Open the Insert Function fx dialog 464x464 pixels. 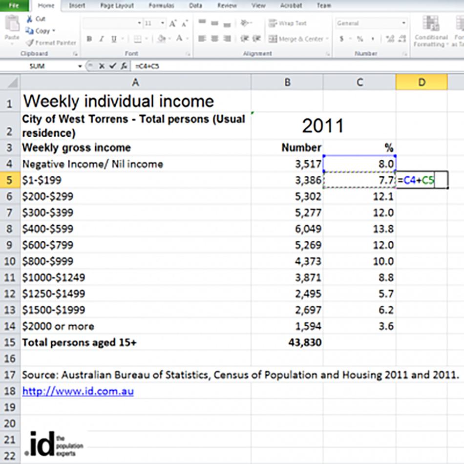[124, 66]
